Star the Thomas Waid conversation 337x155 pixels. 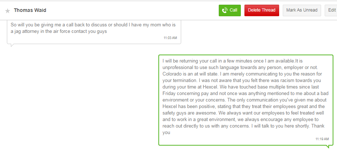(8, 11)
